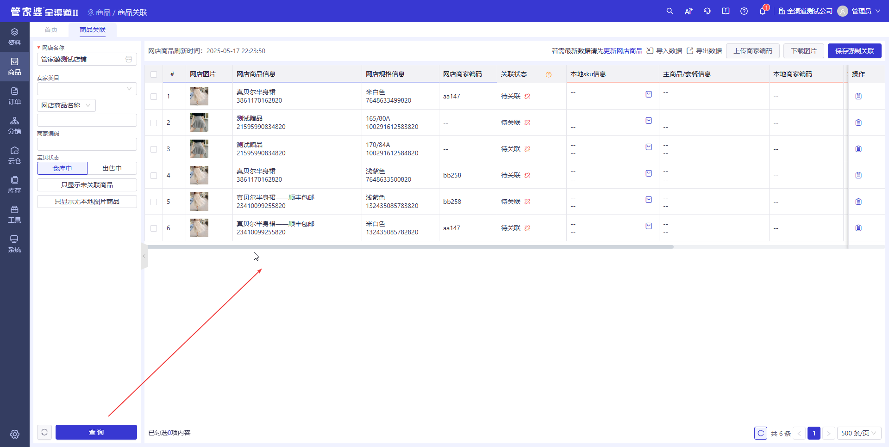Open the 500 条/页 page size dropdown
The image size is (889, 447).
[x=859, y=433]
